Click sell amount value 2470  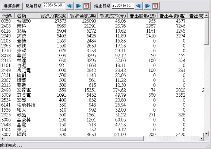click(180, 135)
